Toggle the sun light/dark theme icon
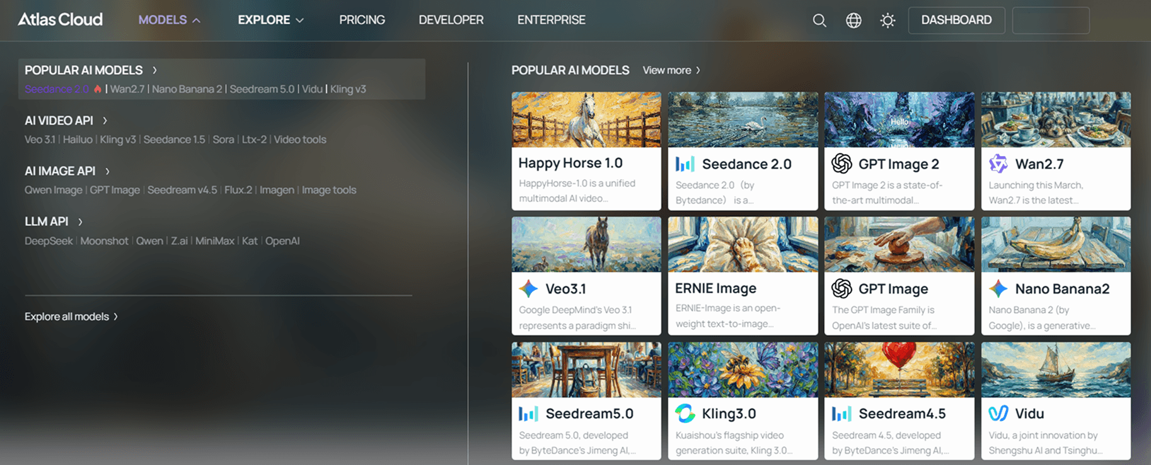The width and height of the screenshot is (1151, 465). [x=888, y=20]
